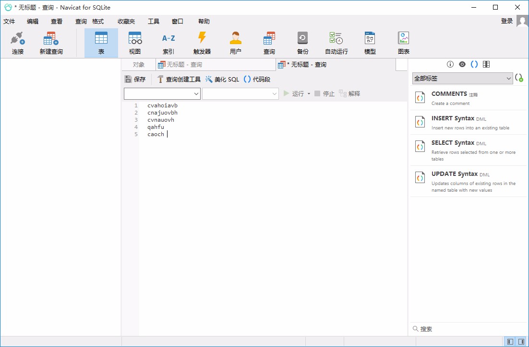Open the Help (帮助) menu
Viewport: 529px width, 347px height.
(x=204, y=22)
